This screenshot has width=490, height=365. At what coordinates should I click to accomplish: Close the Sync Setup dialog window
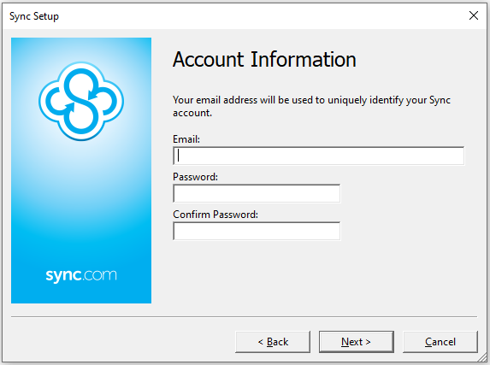pos(474,15)
